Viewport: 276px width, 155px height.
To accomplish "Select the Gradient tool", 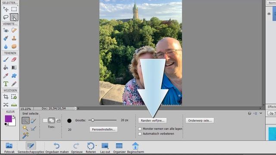I will (14, 68).
